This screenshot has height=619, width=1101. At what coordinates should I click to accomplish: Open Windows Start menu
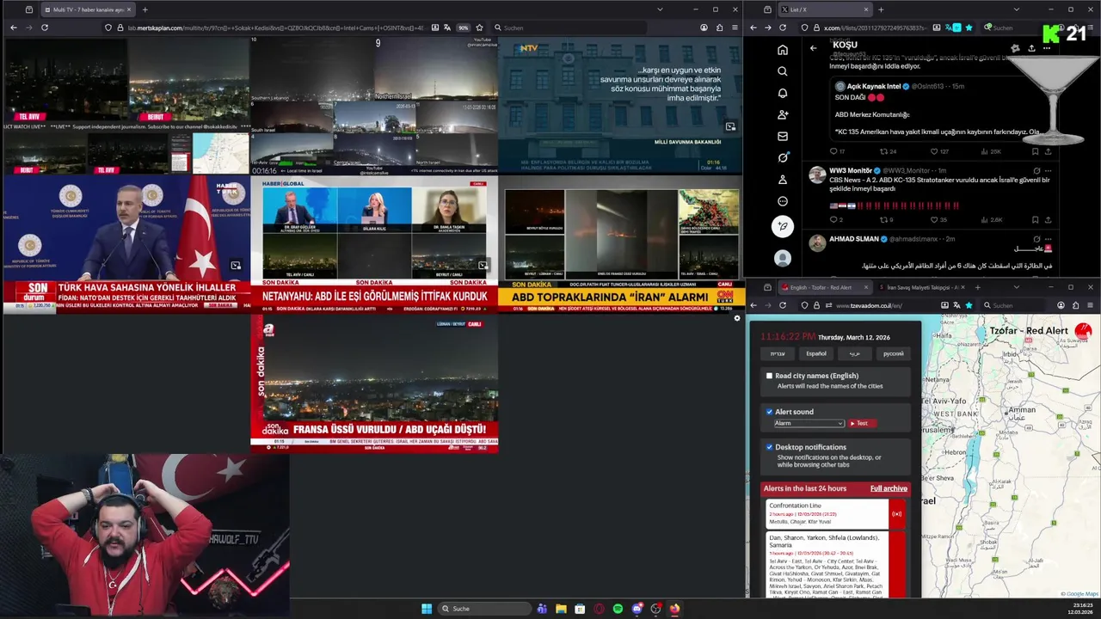click(x=427, y=609)
